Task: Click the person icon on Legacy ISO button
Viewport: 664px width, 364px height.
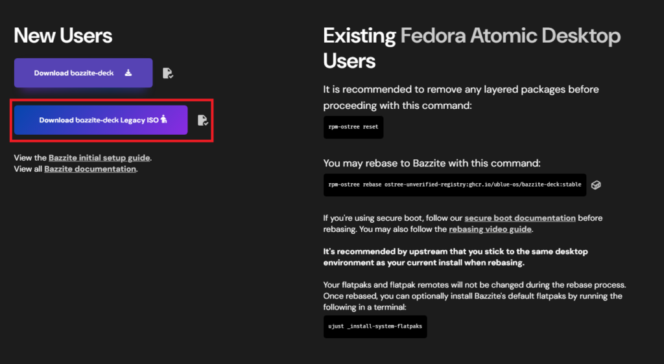Action: (163, 120)
